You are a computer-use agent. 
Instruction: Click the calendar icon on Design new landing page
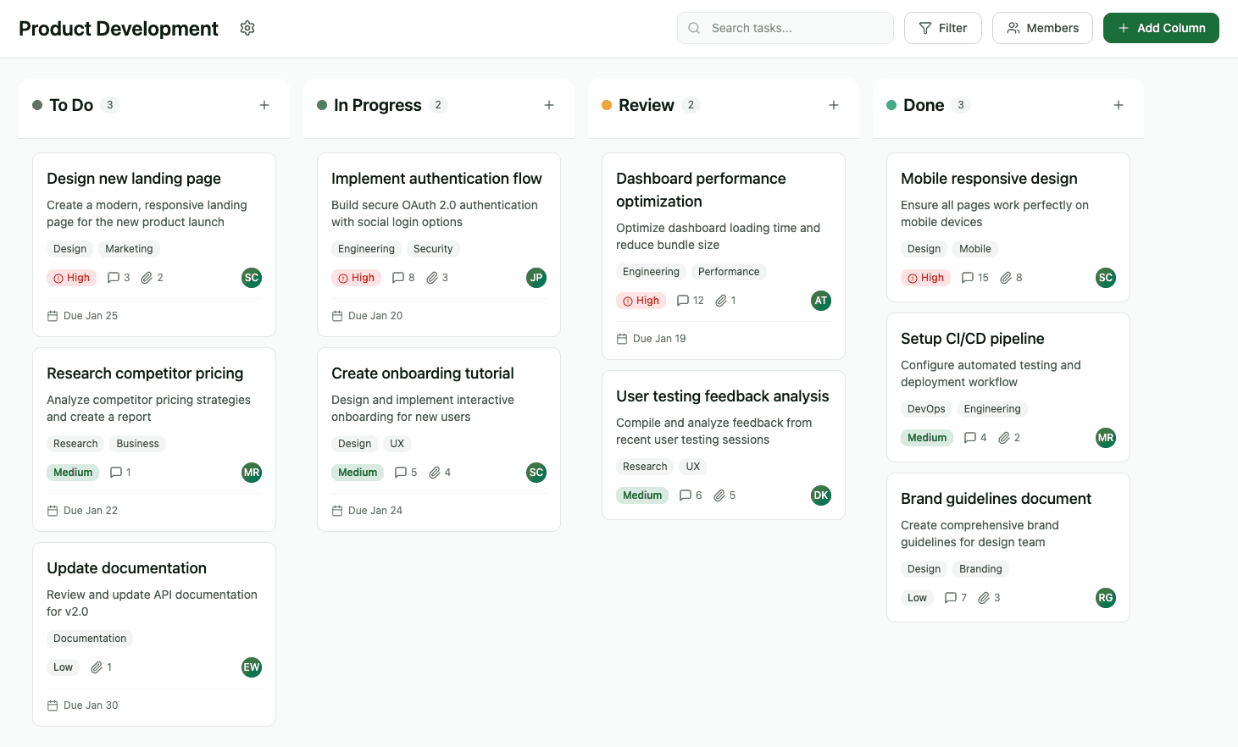click(53, 315)
